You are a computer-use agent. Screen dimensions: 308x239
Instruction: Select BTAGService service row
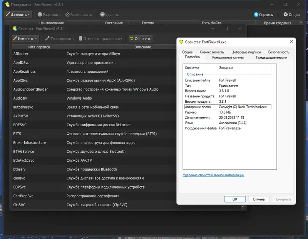point(94,151)
